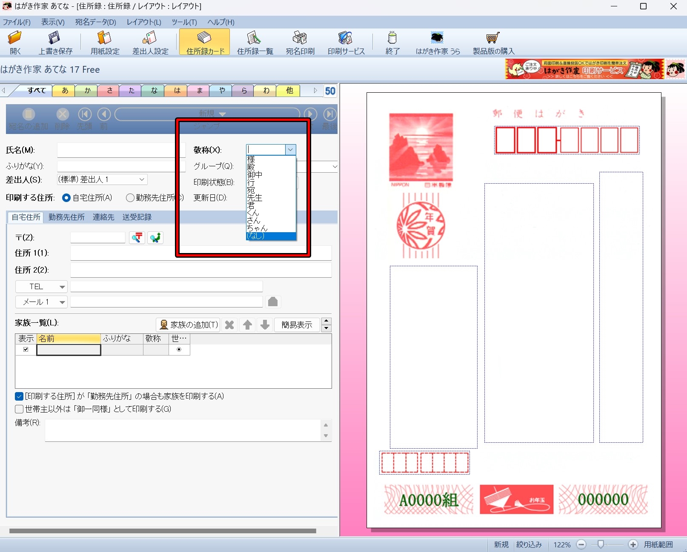
Task: Select the あ kana index tab
Action: (x=65, y=91)
